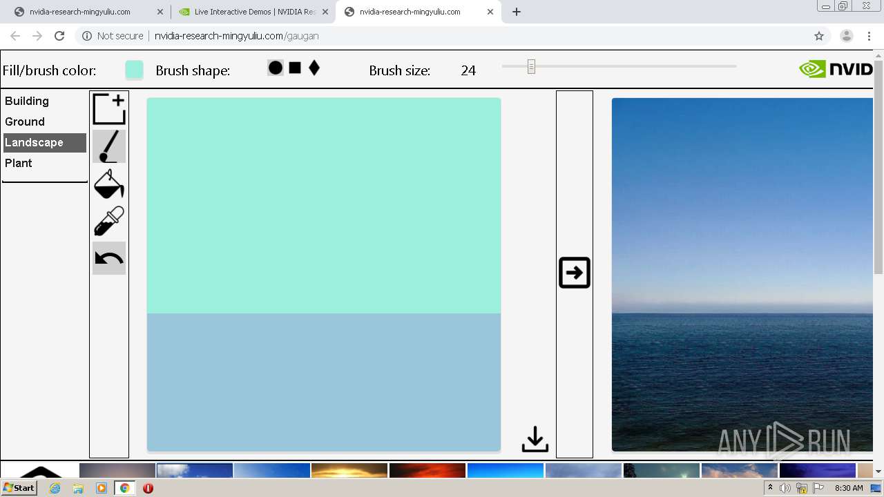Screen dimensions: 884x497
Task: Select the Building category
Action: tap(45, 101)
